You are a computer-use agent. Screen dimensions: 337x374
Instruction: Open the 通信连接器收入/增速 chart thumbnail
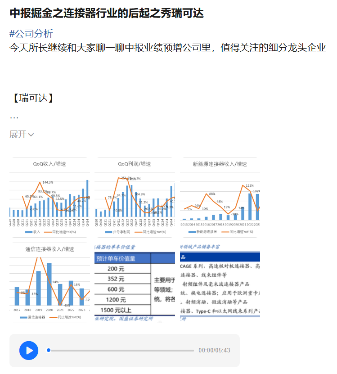49,283
